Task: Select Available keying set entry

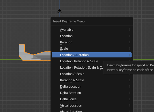Action: click(x=92, y=30)
